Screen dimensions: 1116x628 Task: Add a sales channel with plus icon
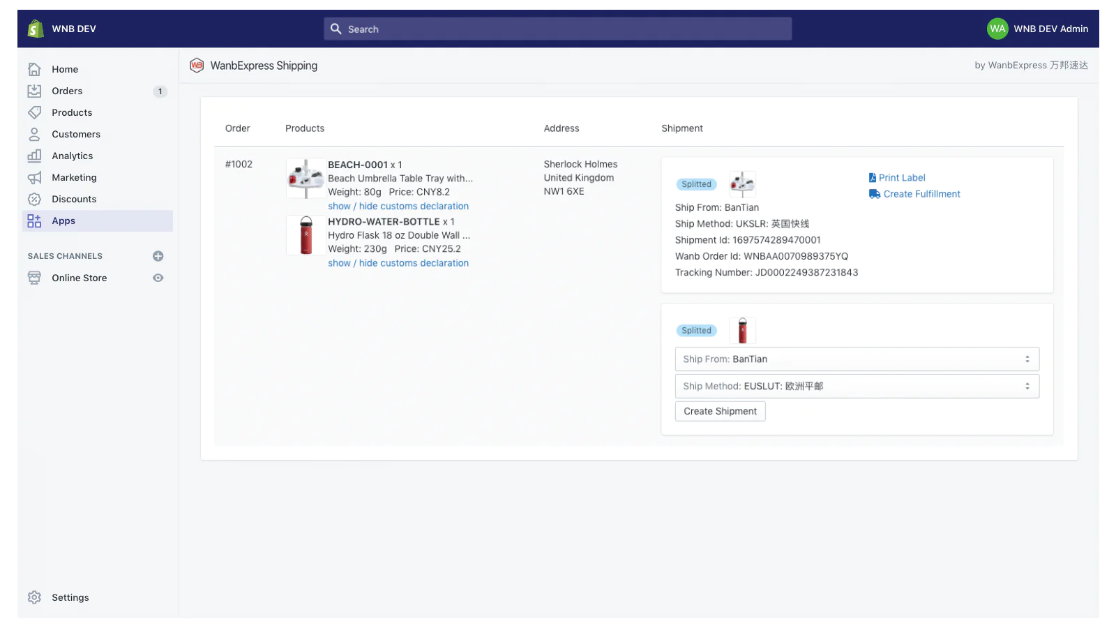point(158,256)
